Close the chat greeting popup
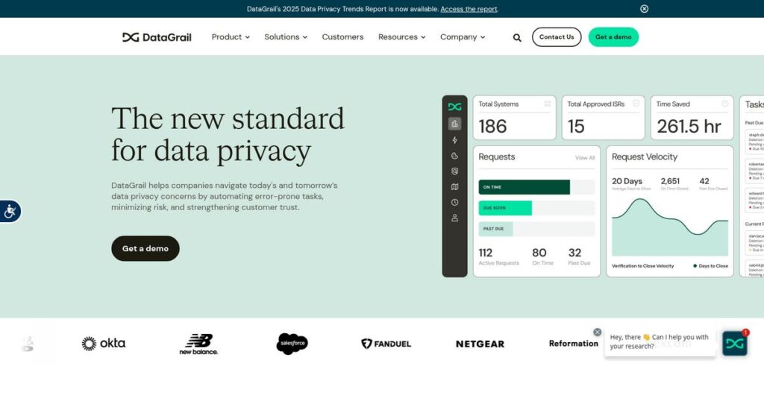Screen dimensions: 764x398 point(597,332)
